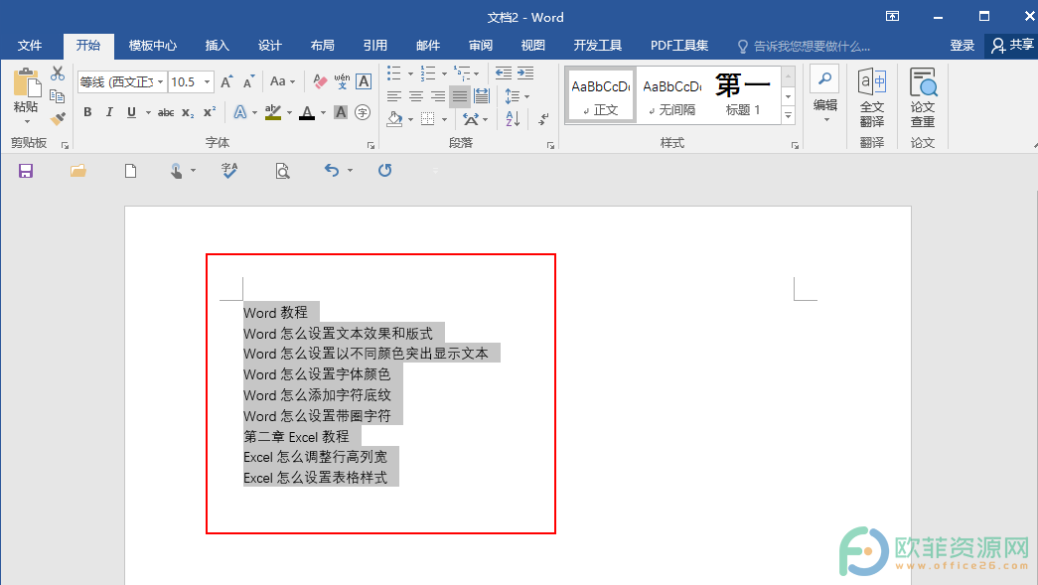Save document from quick access toolbar
Image resolution: width=1038 pixels, height=585 pixels.
tap(26, 172)
